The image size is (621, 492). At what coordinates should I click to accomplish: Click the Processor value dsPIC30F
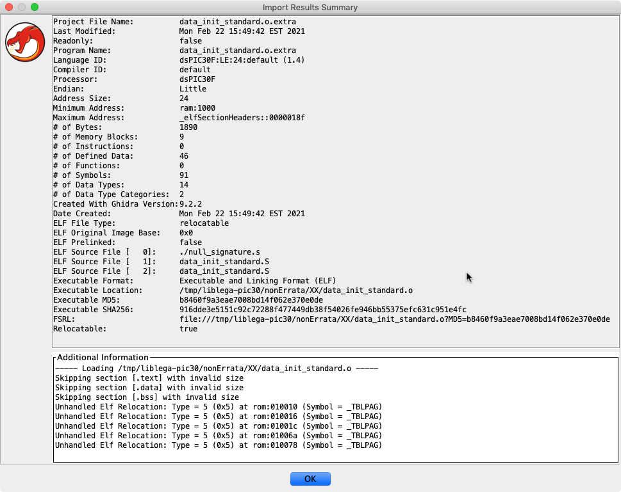click(x=197, y=79)
